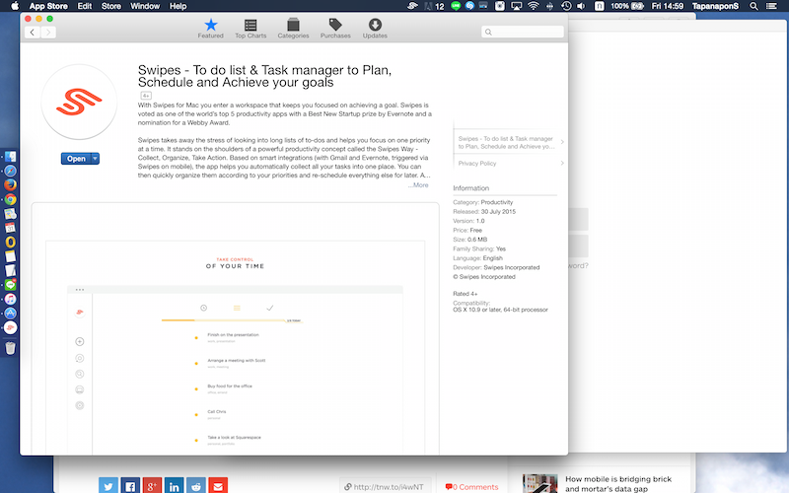
Task: Open 'How mobile is bridging brick' article
Action: [x=618, y=483]
